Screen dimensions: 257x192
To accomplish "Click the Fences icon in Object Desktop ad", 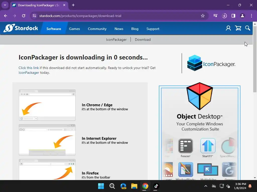I will (x=185, y=146).
